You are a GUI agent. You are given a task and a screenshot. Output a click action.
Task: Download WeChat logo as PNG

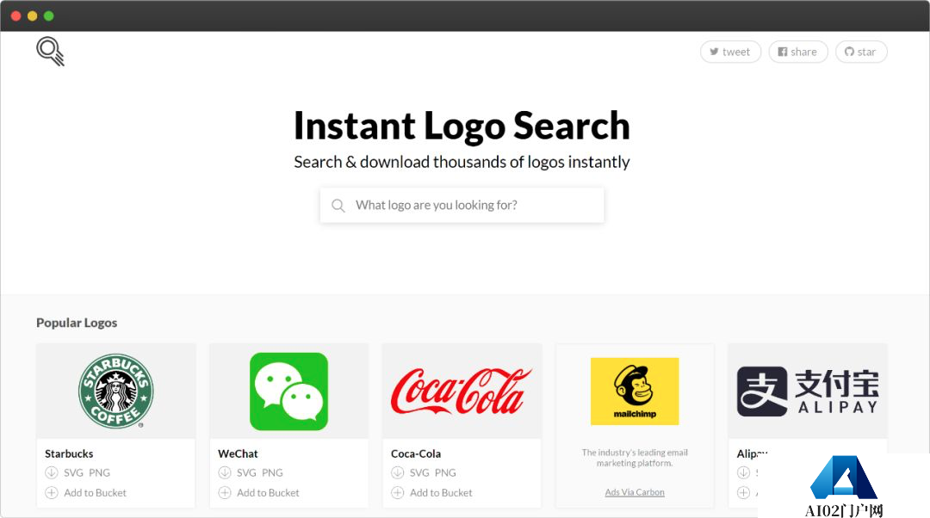(x=272, y=472)
